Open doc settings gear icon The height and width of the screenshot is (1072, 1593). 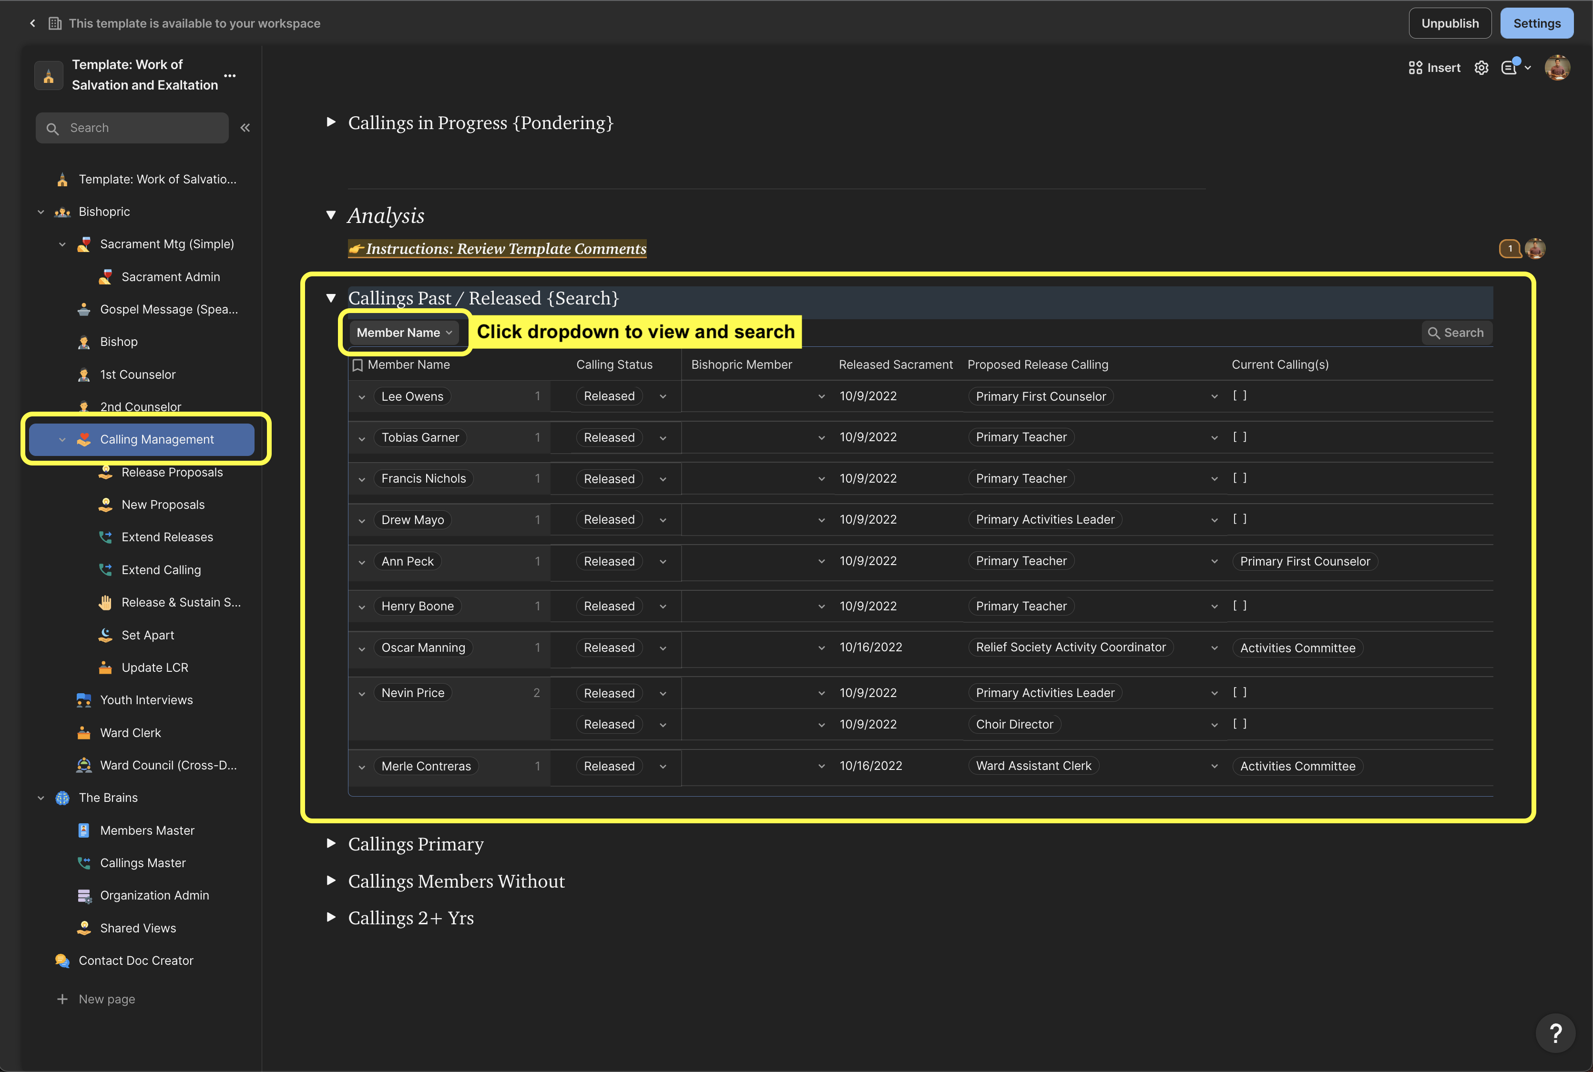[x=1481, y=68]
